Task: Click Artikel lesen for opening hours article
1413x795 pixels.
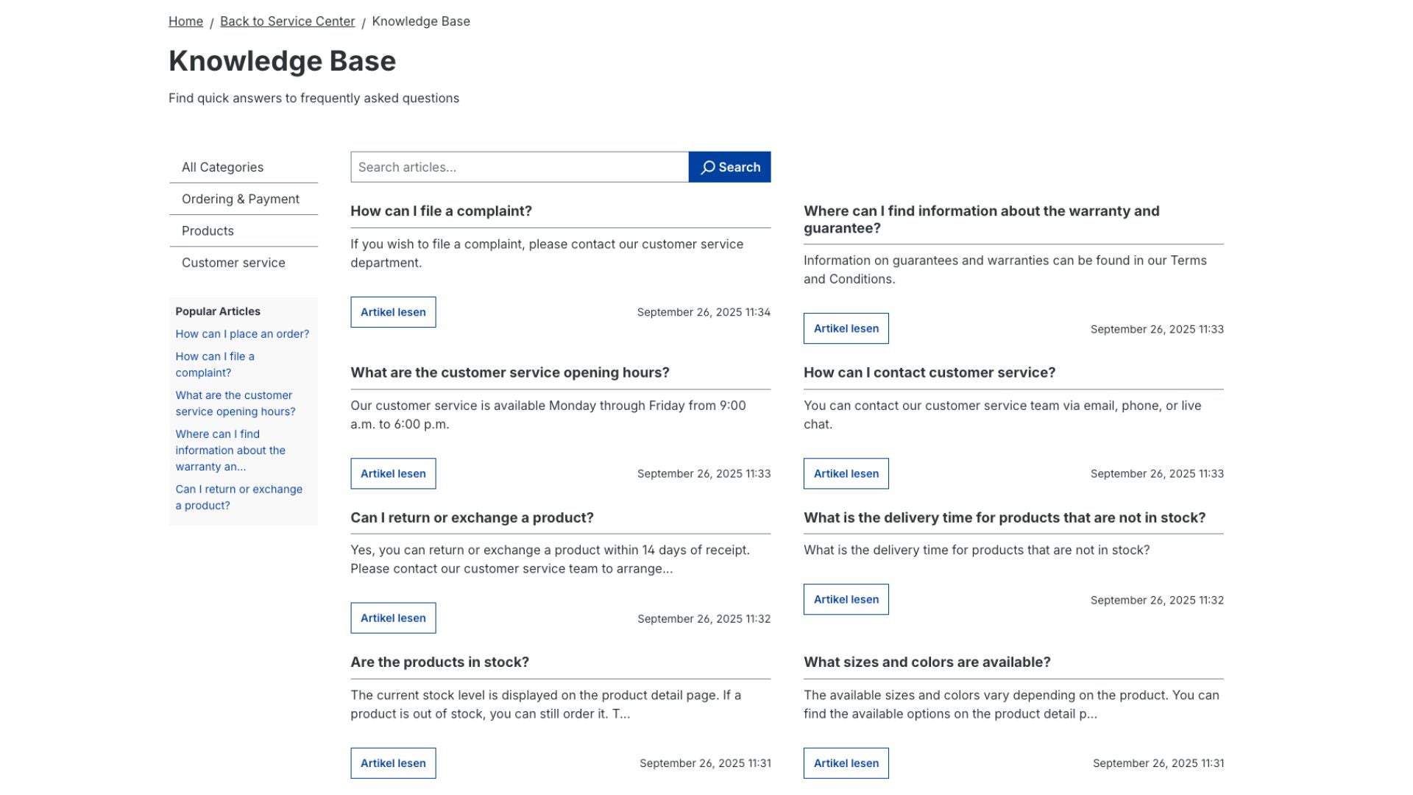Action: pyautogui.click(x=393, y=474)
